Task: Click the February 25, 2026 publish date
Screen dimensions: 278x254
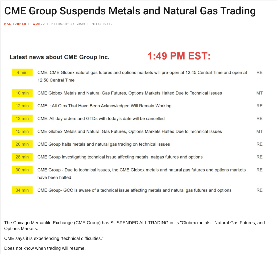Action: 68,24
